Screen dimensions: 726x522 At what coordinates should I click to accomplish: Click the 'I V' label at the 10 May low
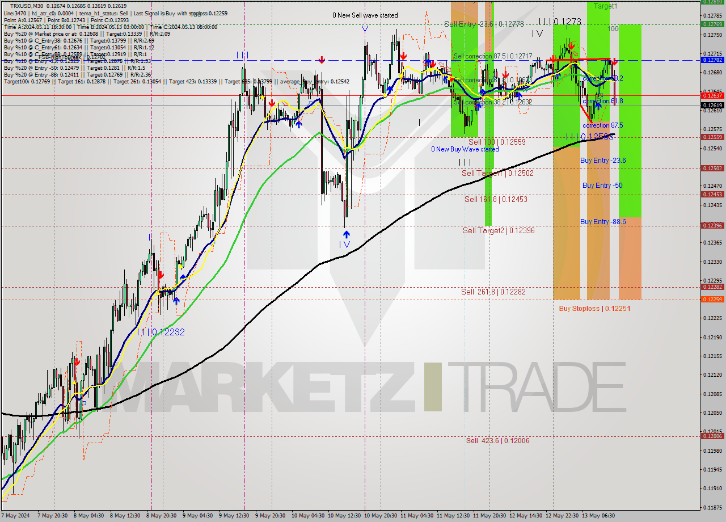pyautogui.click(x=344, y=245)
